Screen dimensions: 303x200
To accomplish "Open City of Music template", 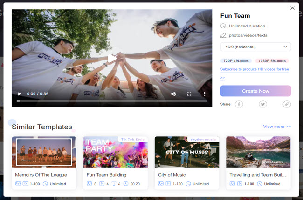I will (186, 152).
